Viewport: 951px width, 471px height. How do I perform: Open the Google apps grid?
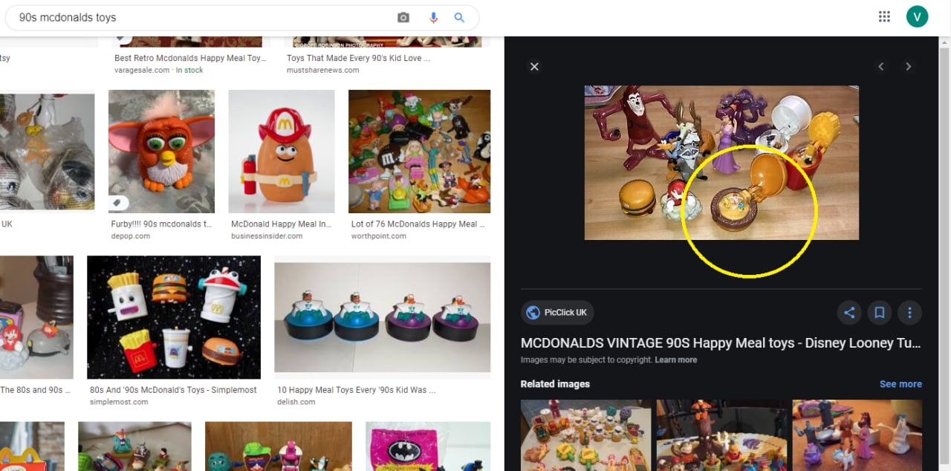(884, 16)
